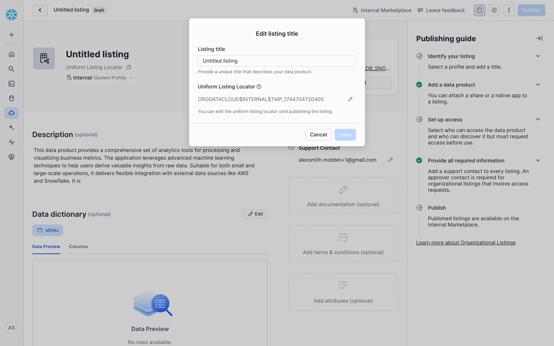554x346 pixels.
Task: Select the Data Preview tab
Action: click(46, 247)
